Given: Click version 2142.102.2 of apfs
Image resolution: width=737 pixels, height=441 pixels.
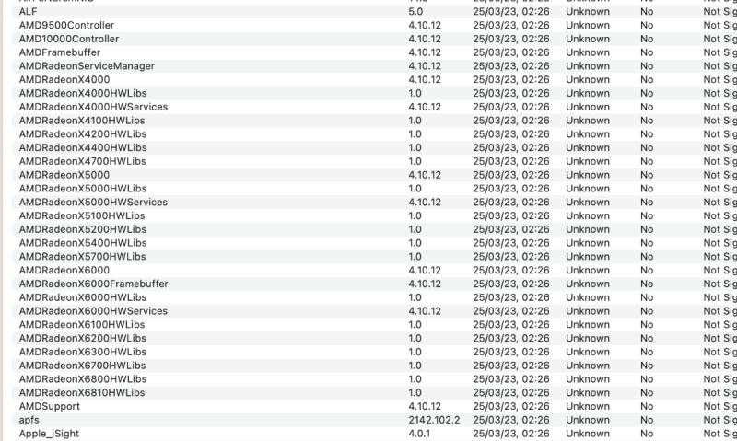Looking at the screenshot, I should click(x=434, y=420).
